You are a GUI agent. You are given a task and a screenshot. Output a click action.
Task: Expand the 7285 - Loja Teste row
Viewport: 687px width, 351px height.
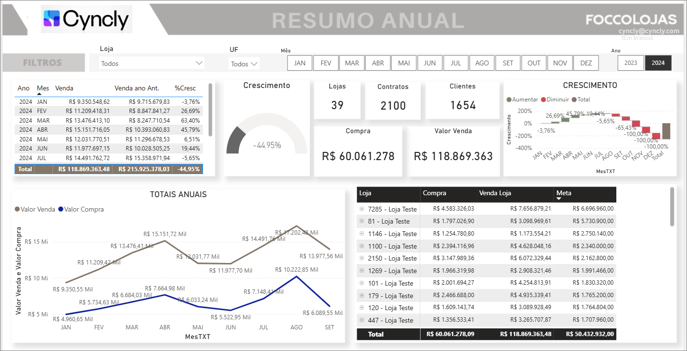(x=362, y=209)
